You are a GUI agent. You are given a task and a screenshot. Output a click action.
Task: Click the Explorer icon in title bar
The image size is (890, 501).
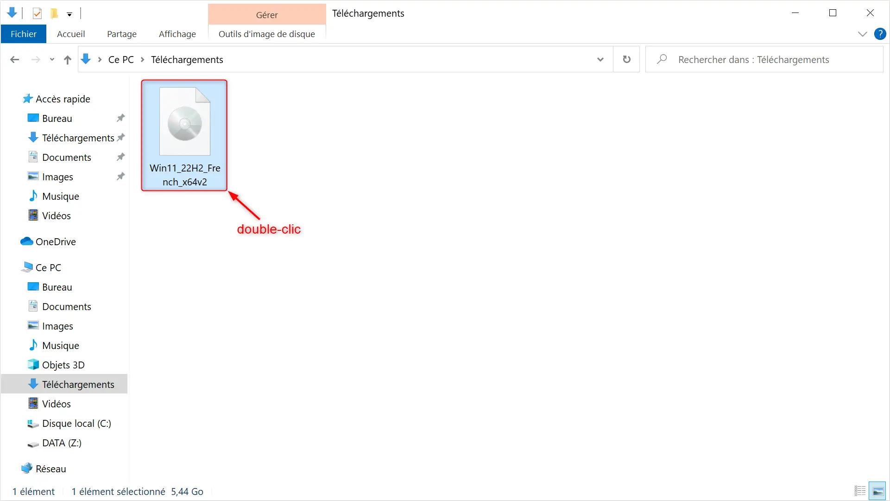[x=12, y=13]
